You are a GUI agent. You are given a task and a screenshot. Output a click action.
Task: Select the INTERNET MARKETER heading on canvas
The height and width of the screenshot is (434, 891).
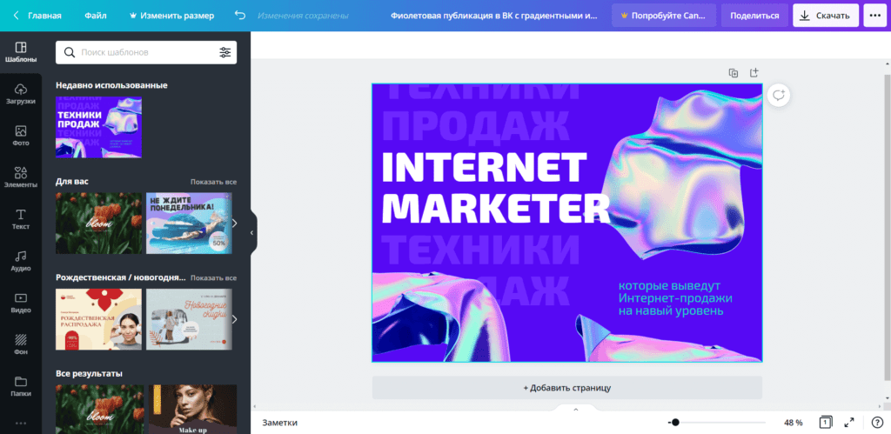pyautogui.click(x=495, y=188)
